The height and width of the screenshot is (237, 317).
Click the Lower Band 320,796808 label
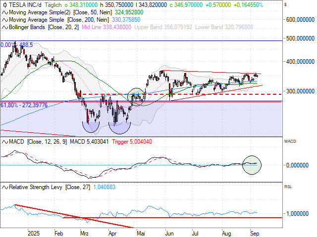pyautogui.click(x=224, y=28)
